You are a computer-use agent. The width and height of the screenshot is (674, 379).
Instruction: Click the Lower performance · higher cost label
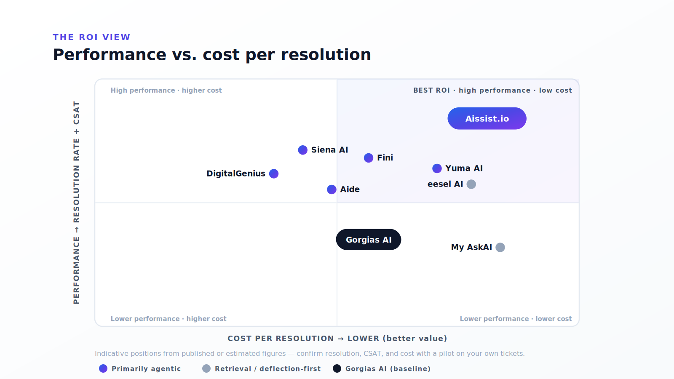point(168,319)
